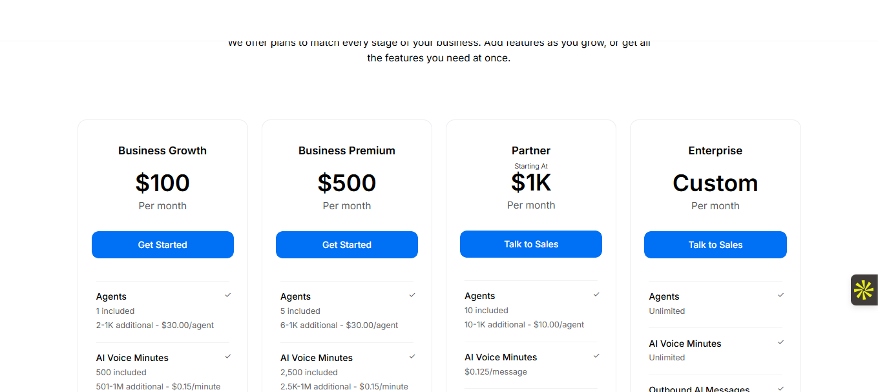
Task: Click Agents checkmark in Business Growth plan
Action: 227,295
